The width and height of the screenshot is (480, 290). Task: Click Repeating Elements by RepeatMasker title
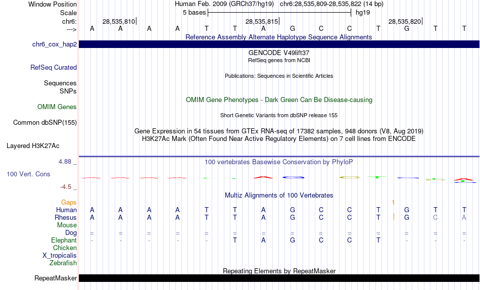tap(279, 271)
